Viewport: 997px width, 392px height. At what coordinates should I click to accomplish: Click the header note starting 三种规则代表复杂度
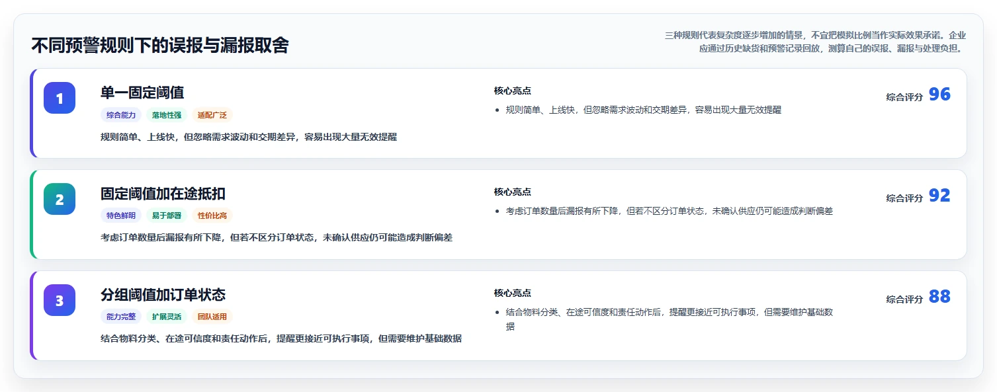[x=815, y=42]
